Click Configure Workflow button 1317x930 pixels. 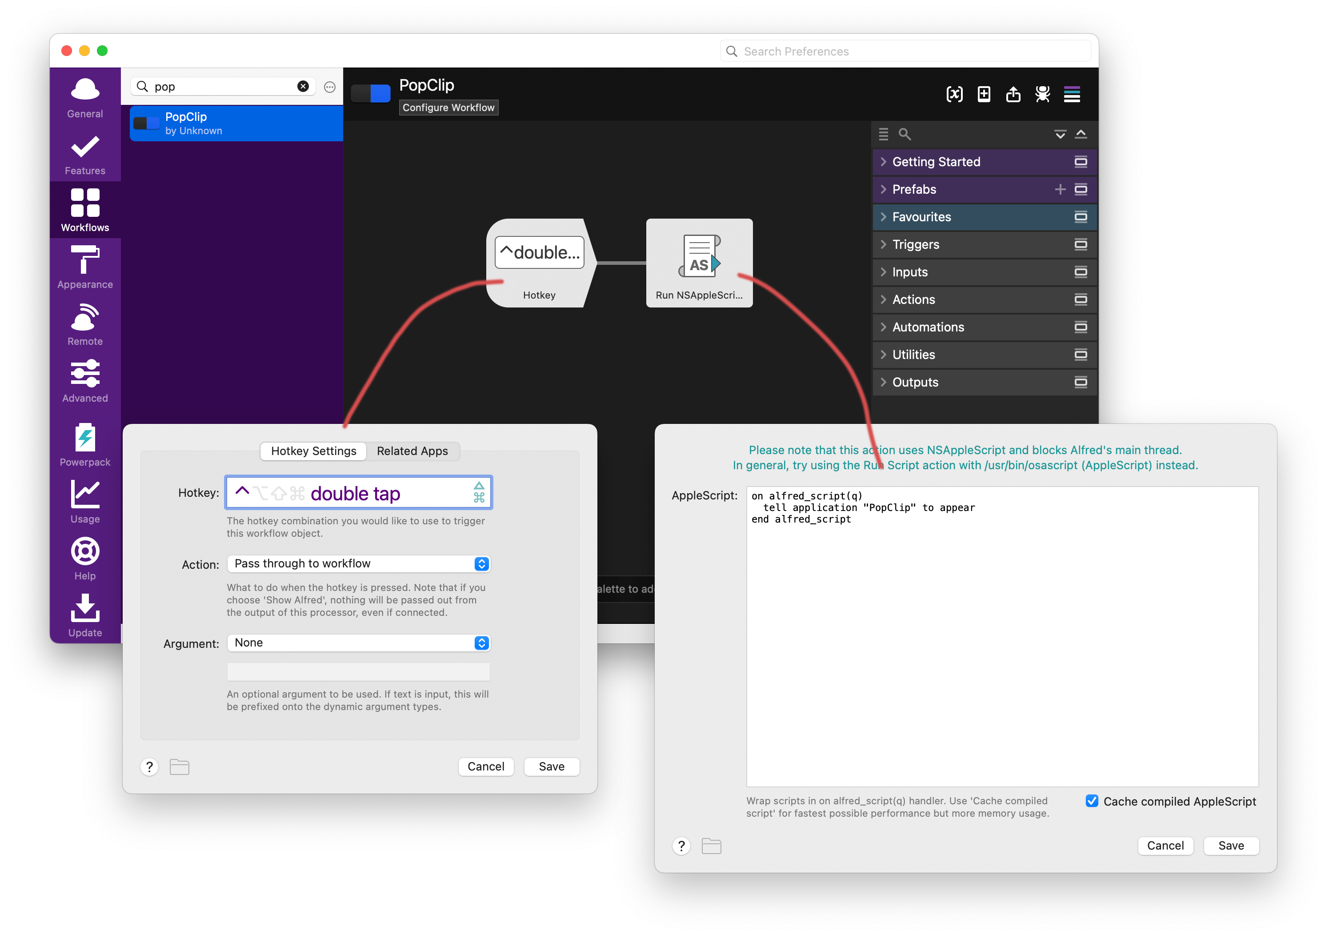(448, 107)
